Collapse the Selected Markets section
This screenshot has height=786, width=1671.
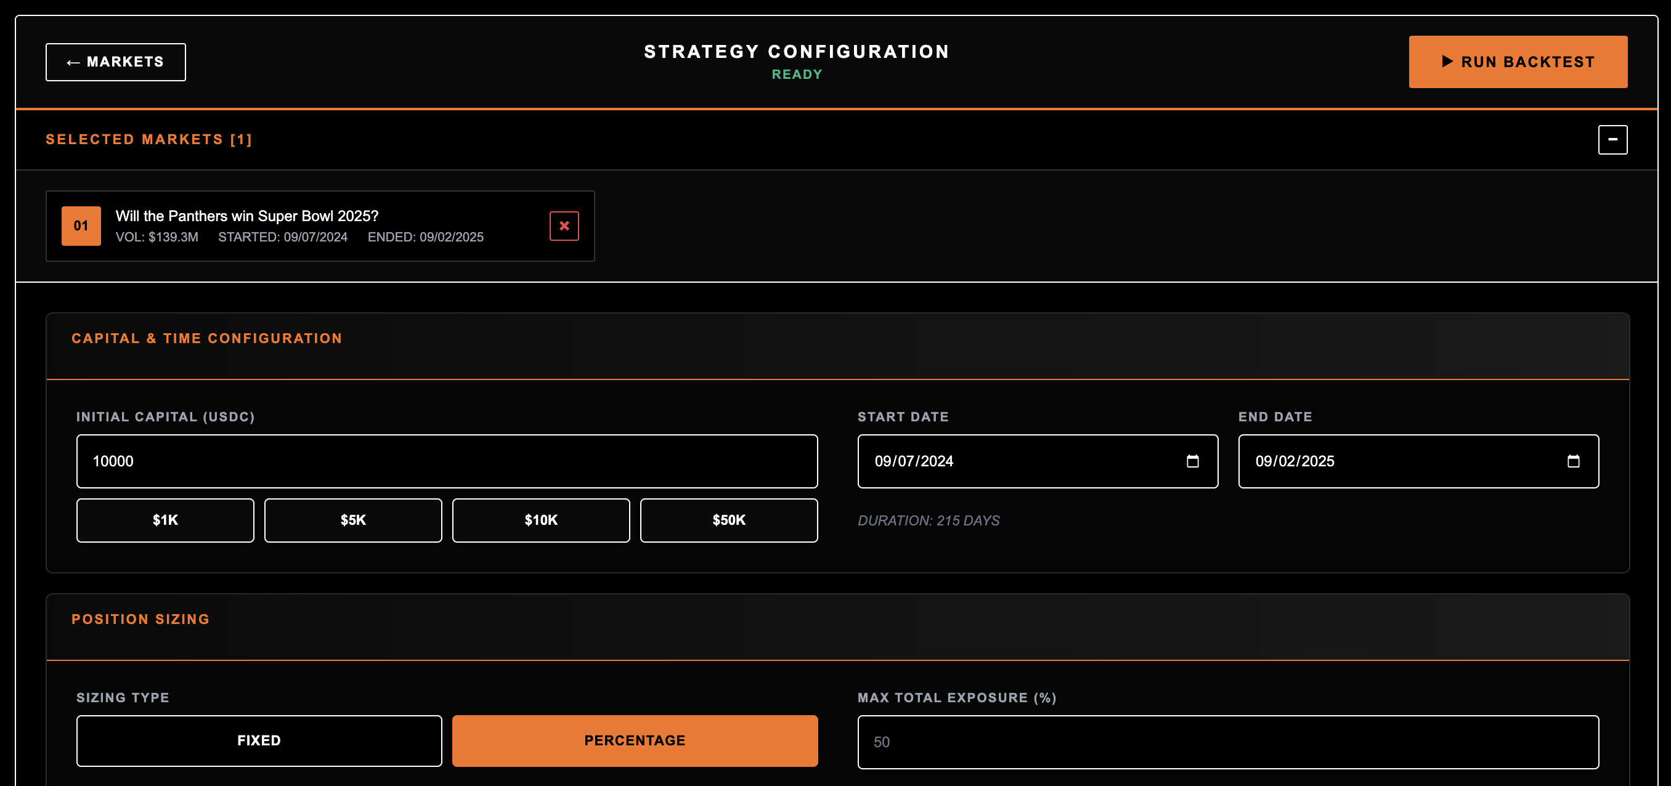pos(1614,139)
